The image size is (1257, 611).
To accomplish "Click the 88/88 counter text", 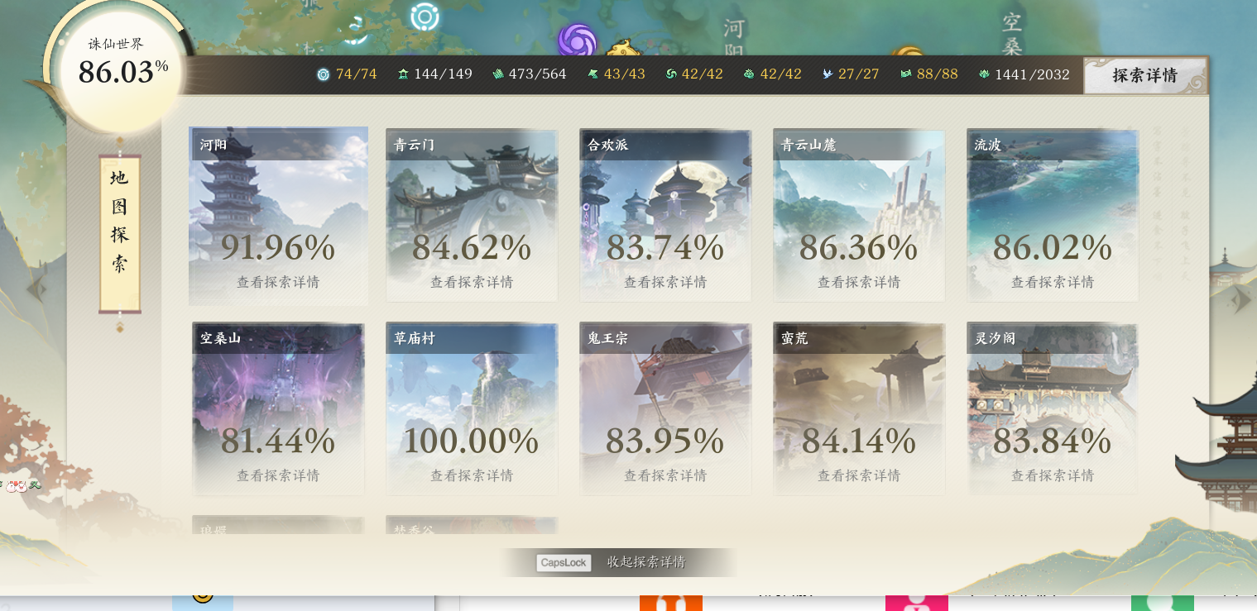I will (x=938, y=74).
